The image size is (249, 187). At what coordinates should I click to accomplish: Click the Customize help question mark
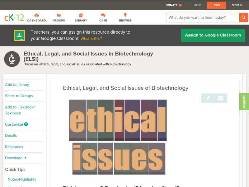[26, 124]
